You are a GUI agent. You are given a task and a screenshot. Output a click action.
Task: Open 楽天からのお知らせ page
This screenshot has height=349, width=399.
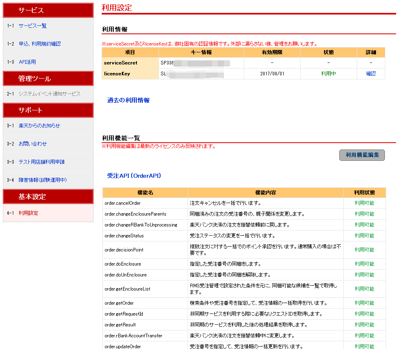pyautogui.click(x=39, y=126)
